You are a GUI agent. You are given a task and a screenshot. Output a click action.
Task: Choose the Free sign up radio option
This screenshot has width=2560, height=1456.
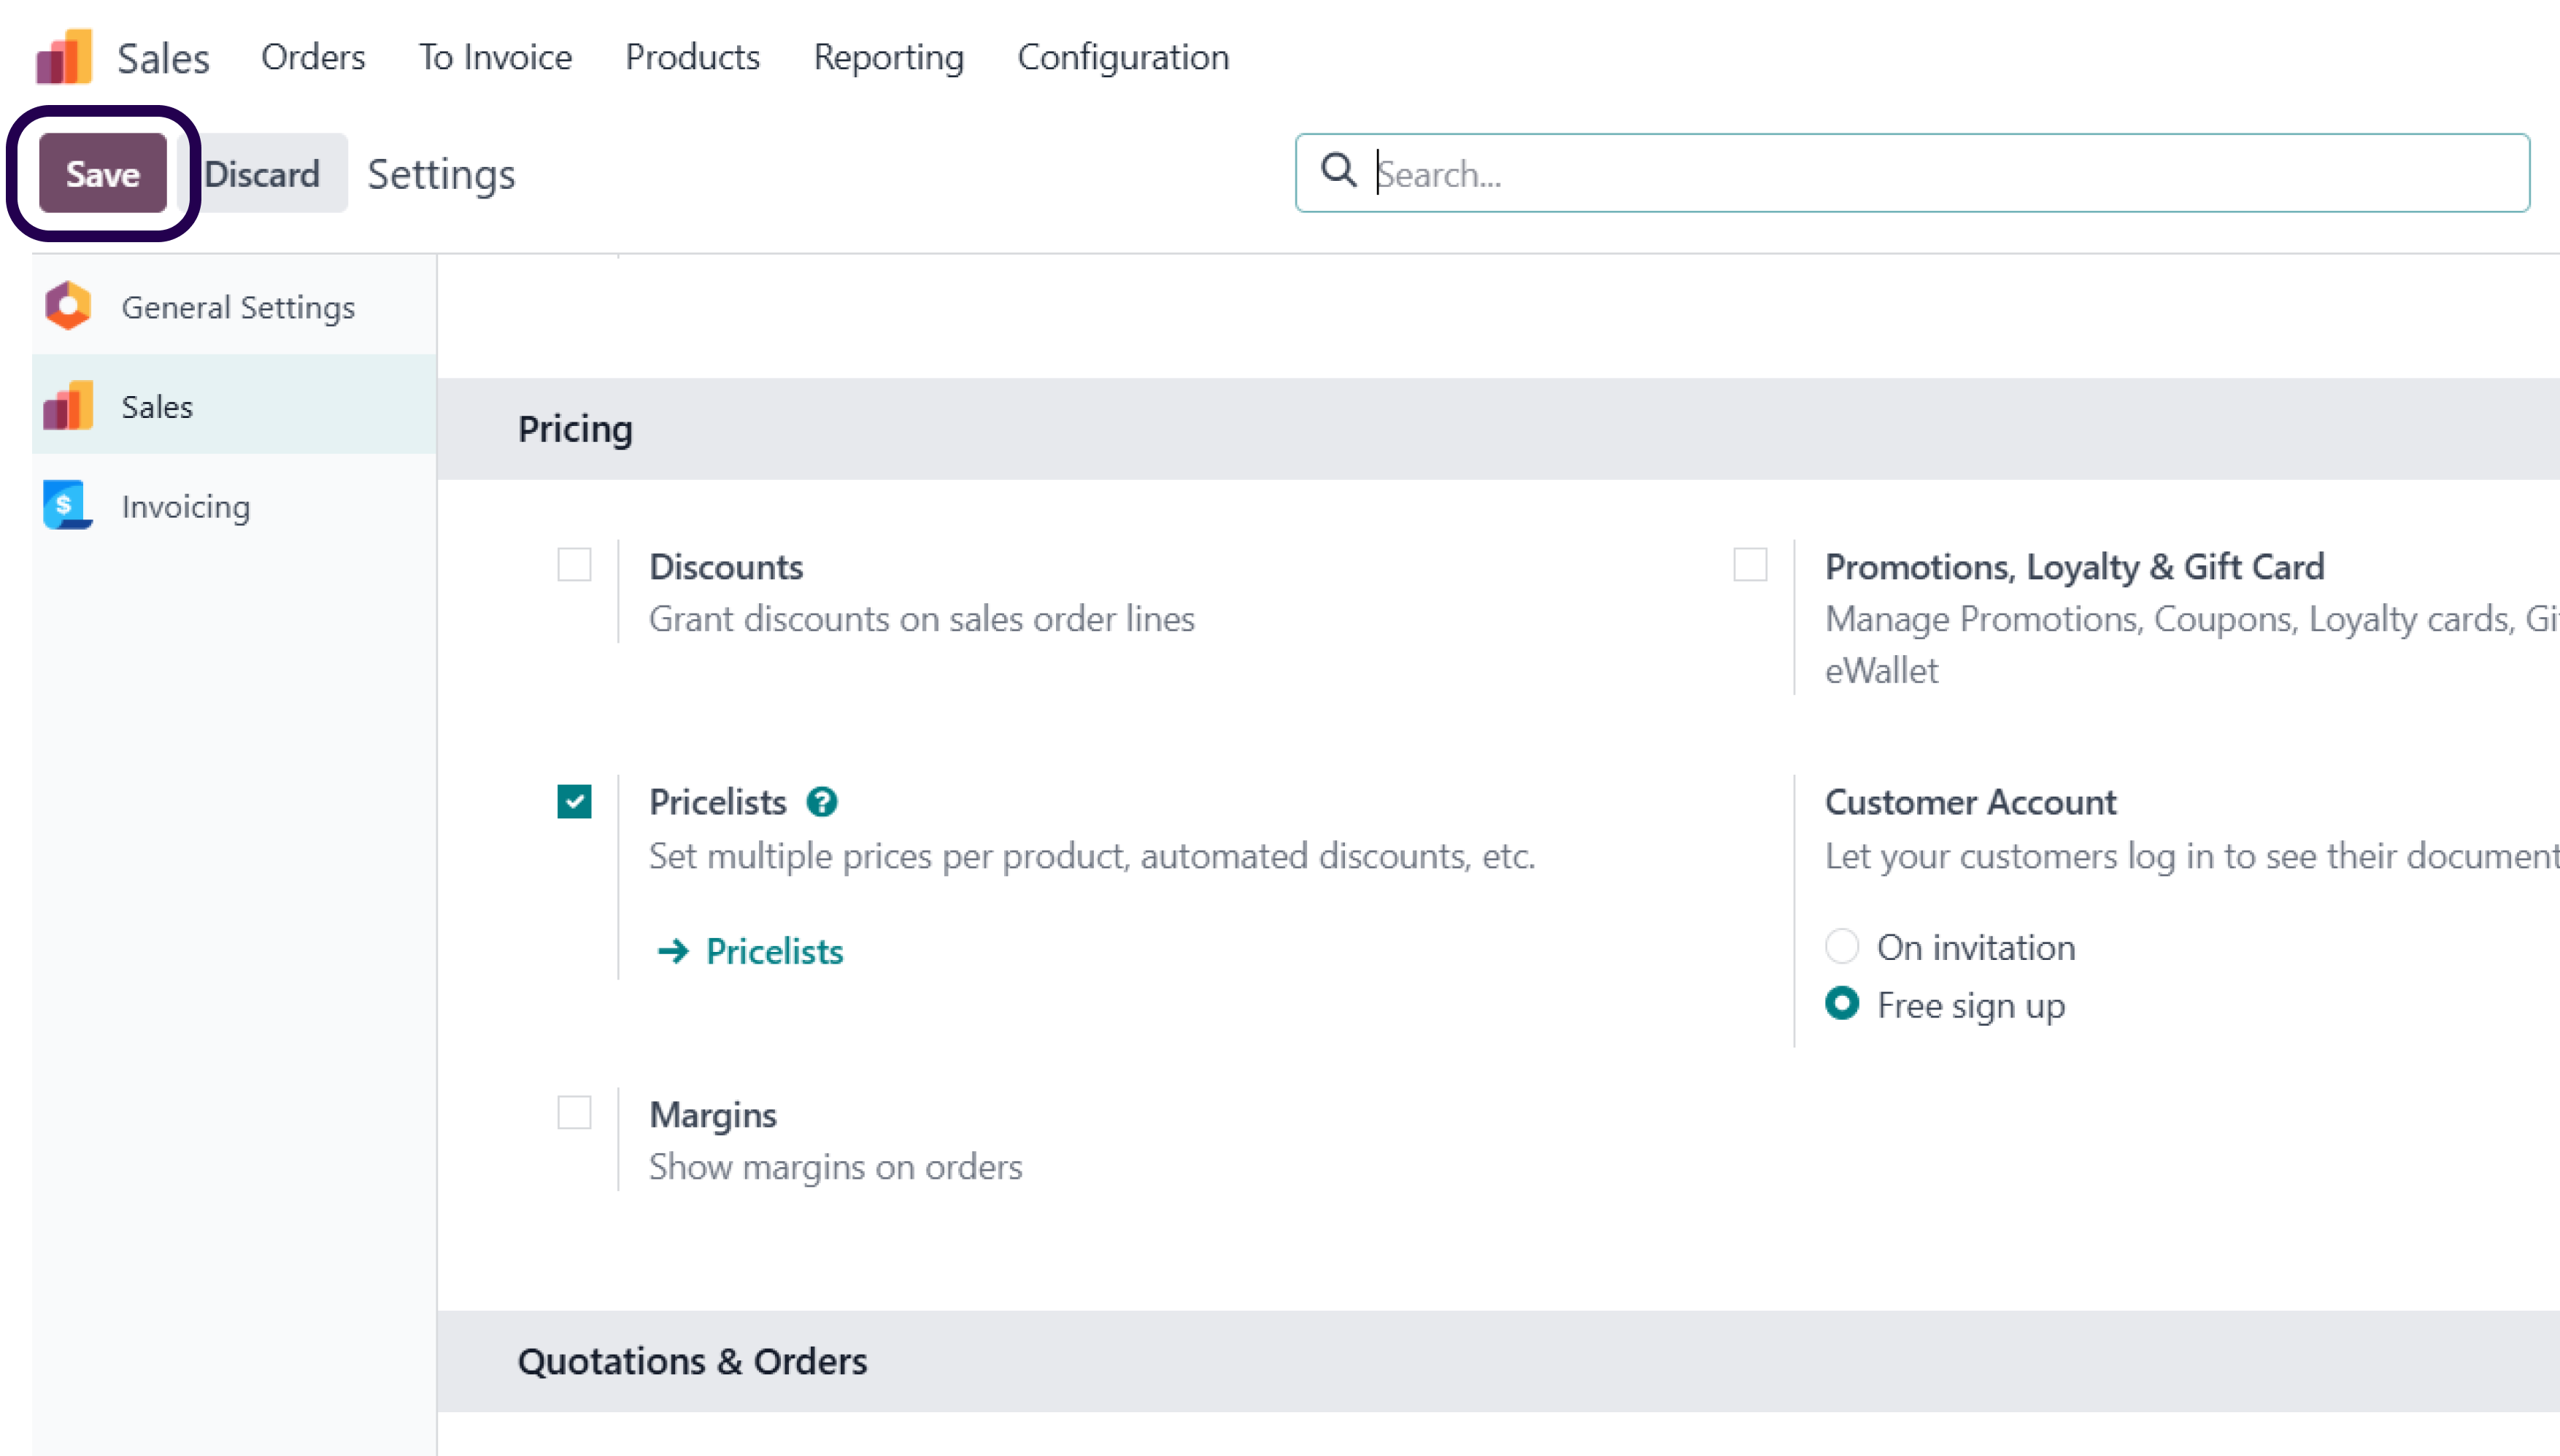pos(1842,1003)
